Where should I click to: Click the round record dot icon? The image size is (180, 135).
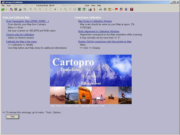coord(55,9)
